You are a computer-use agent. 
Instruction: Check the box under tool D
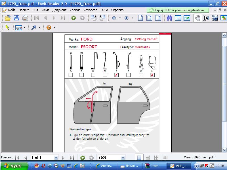pos(105,75)
